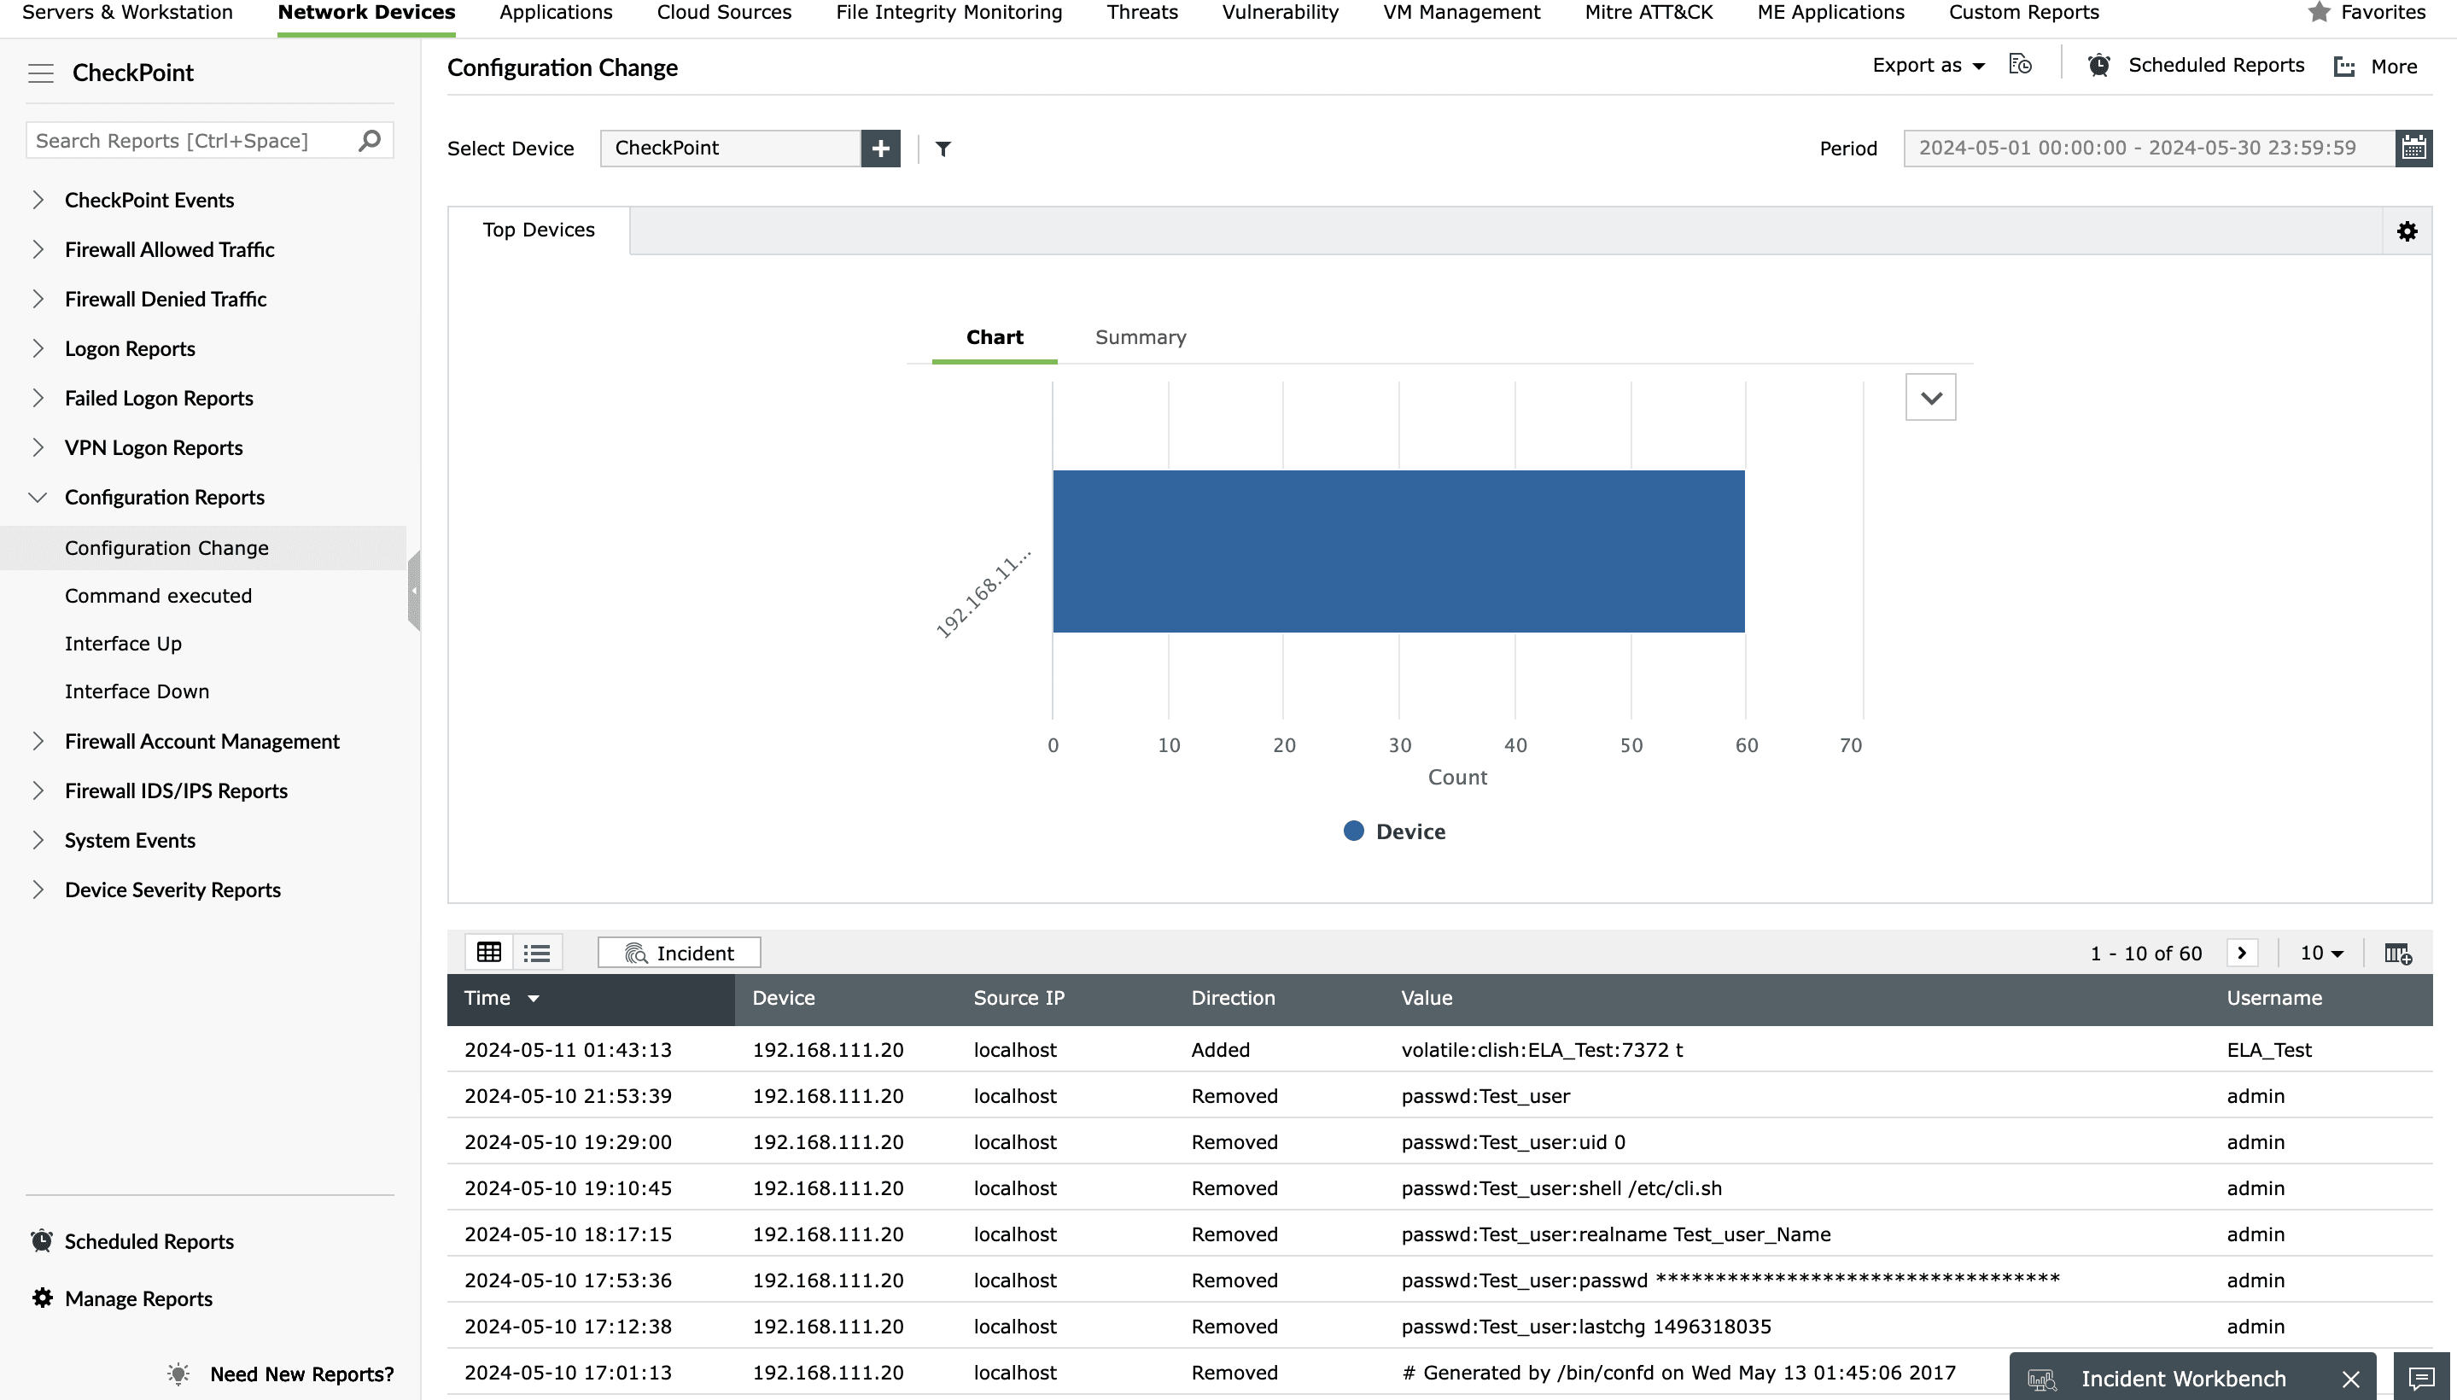2457x1400 pixels.
Task: Open the Export as dropdown
Action: [x=1927, y=66]
